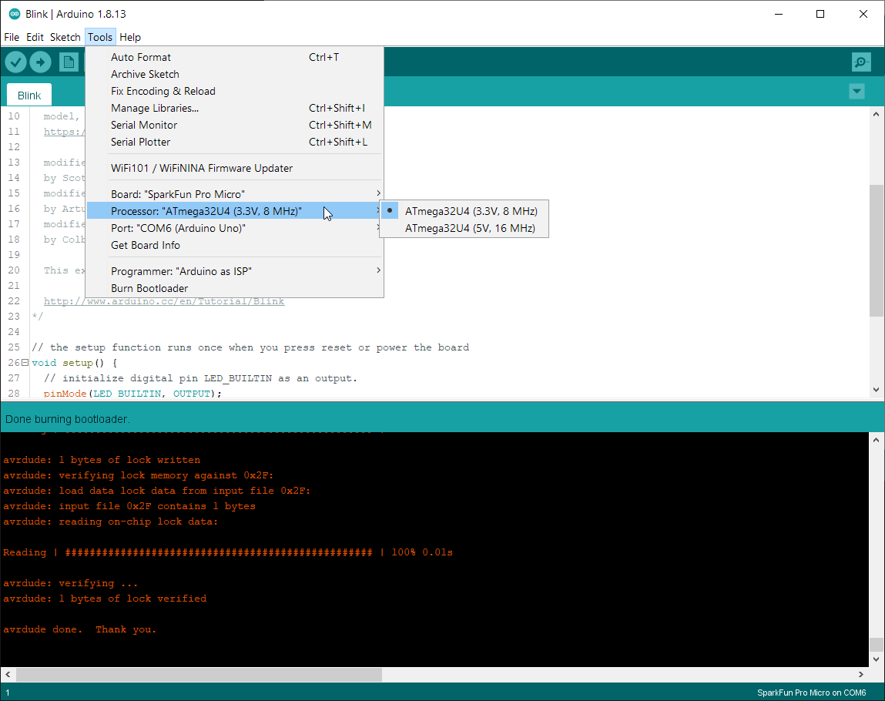Click the console horizontal scrollbar thumb

point(199,675)
